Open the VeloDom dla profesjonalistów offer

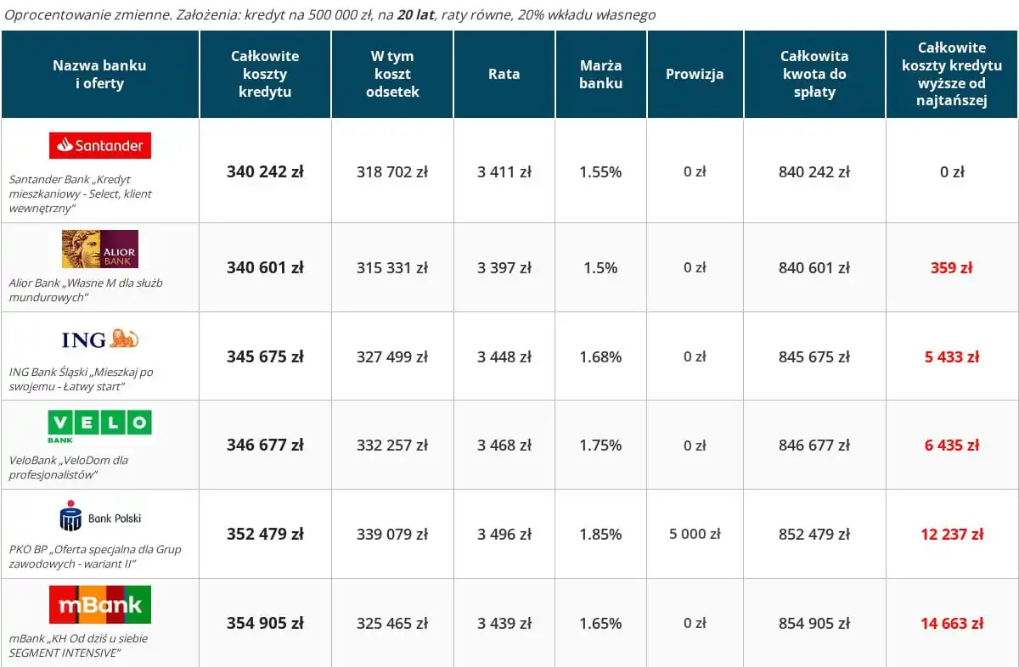click(x=68, y=467)
